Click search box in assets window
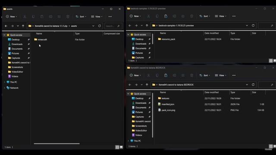 (x=113, y=26)
